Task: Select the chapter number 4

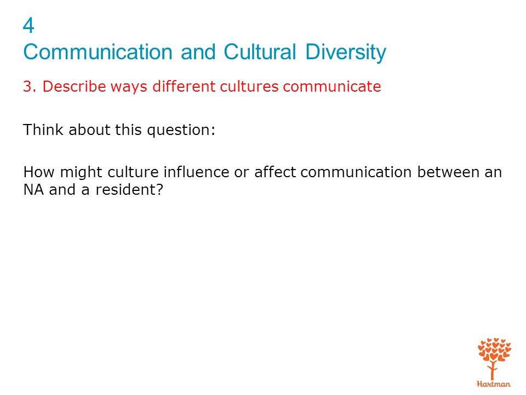Action: 28,26
